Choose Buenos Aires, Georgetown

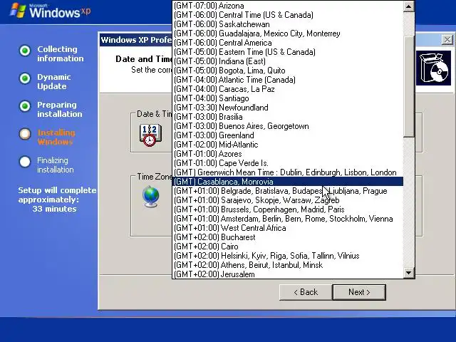coord(288,126)
